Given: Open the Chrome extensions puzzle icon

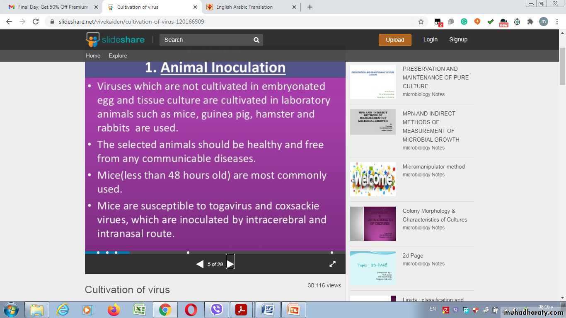Looking at the screenshot, I should pyautogui.click(x=530, y=22).
